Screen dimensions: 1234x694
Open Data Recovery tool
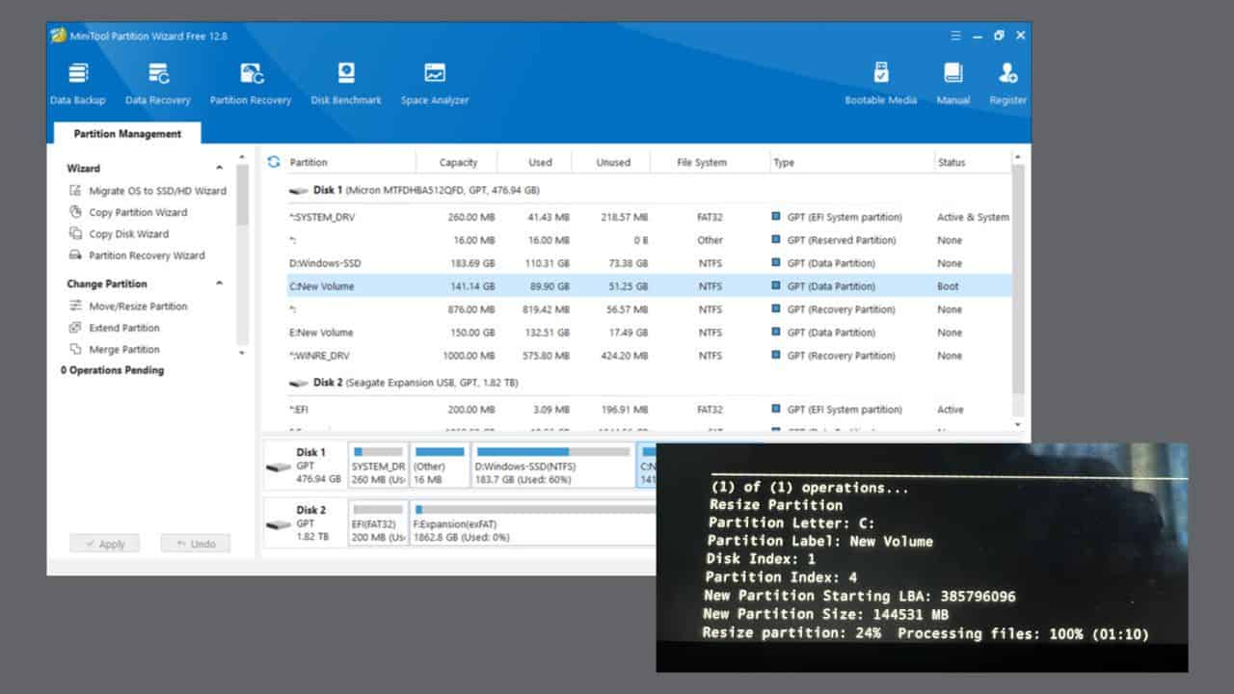pos(158,84)
